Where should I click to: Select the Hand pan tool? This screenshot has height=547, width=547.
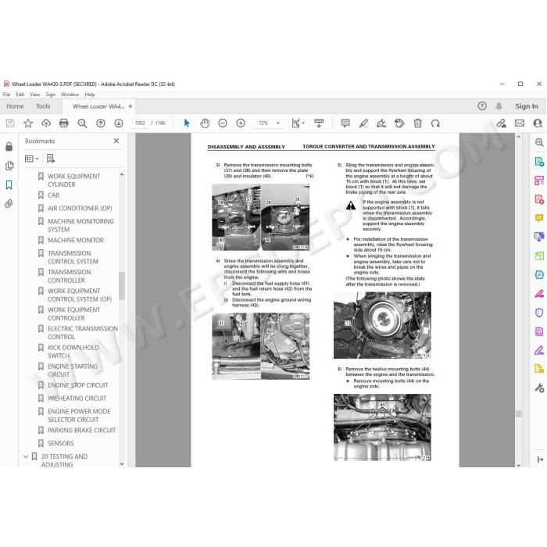(205, 123)
